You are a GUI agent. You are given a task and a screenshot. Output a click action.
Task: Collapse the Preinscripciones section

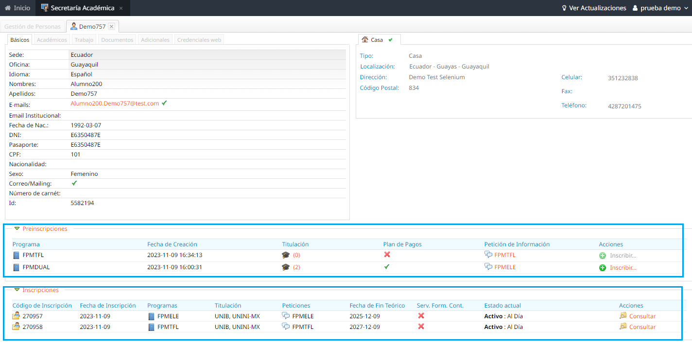click(17, 228)
